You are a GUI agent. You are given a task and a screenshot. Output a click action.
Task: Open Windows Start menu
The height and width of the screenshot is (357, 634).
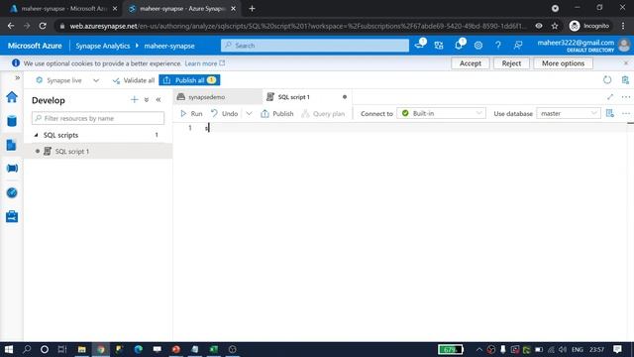click(x=9, y=349)
